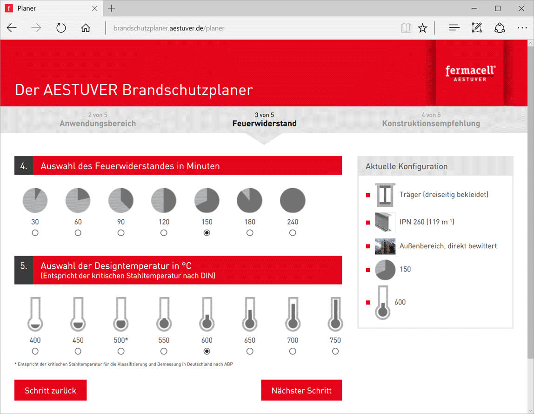Screen dimensions: 534x414
Task: Click the 750 °C thermometer icon
Action: point(335,314)
